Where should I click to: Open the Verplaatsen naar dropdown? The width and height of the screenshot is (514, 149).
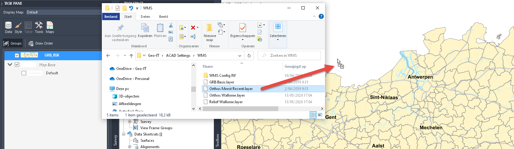pos(183,28)
